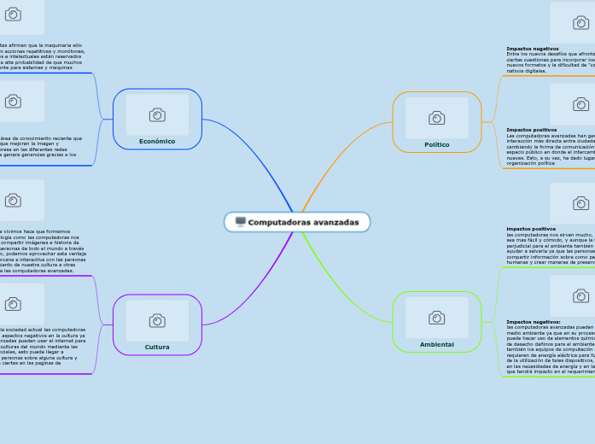
Task: Select the 'Ambiental' node label
Action: [436, 344]
